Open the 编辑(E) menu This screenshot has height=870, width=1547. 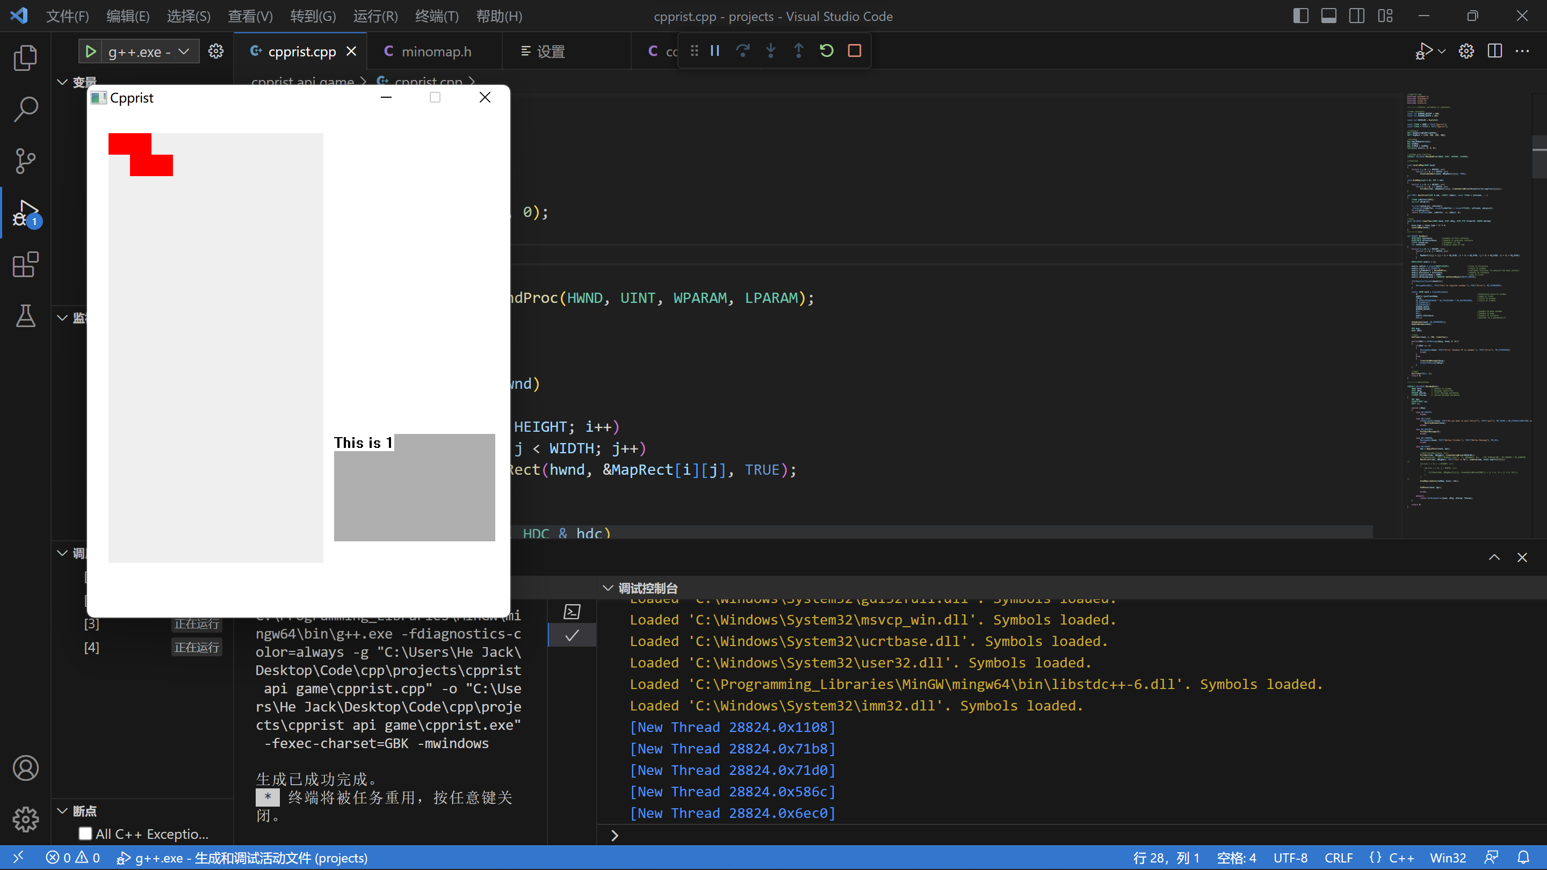pyautogui.click(x=128, y=16)
